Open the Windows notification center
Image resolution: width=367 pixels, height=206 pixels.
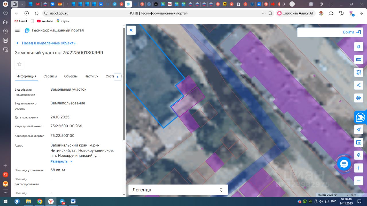click(360, 201)
